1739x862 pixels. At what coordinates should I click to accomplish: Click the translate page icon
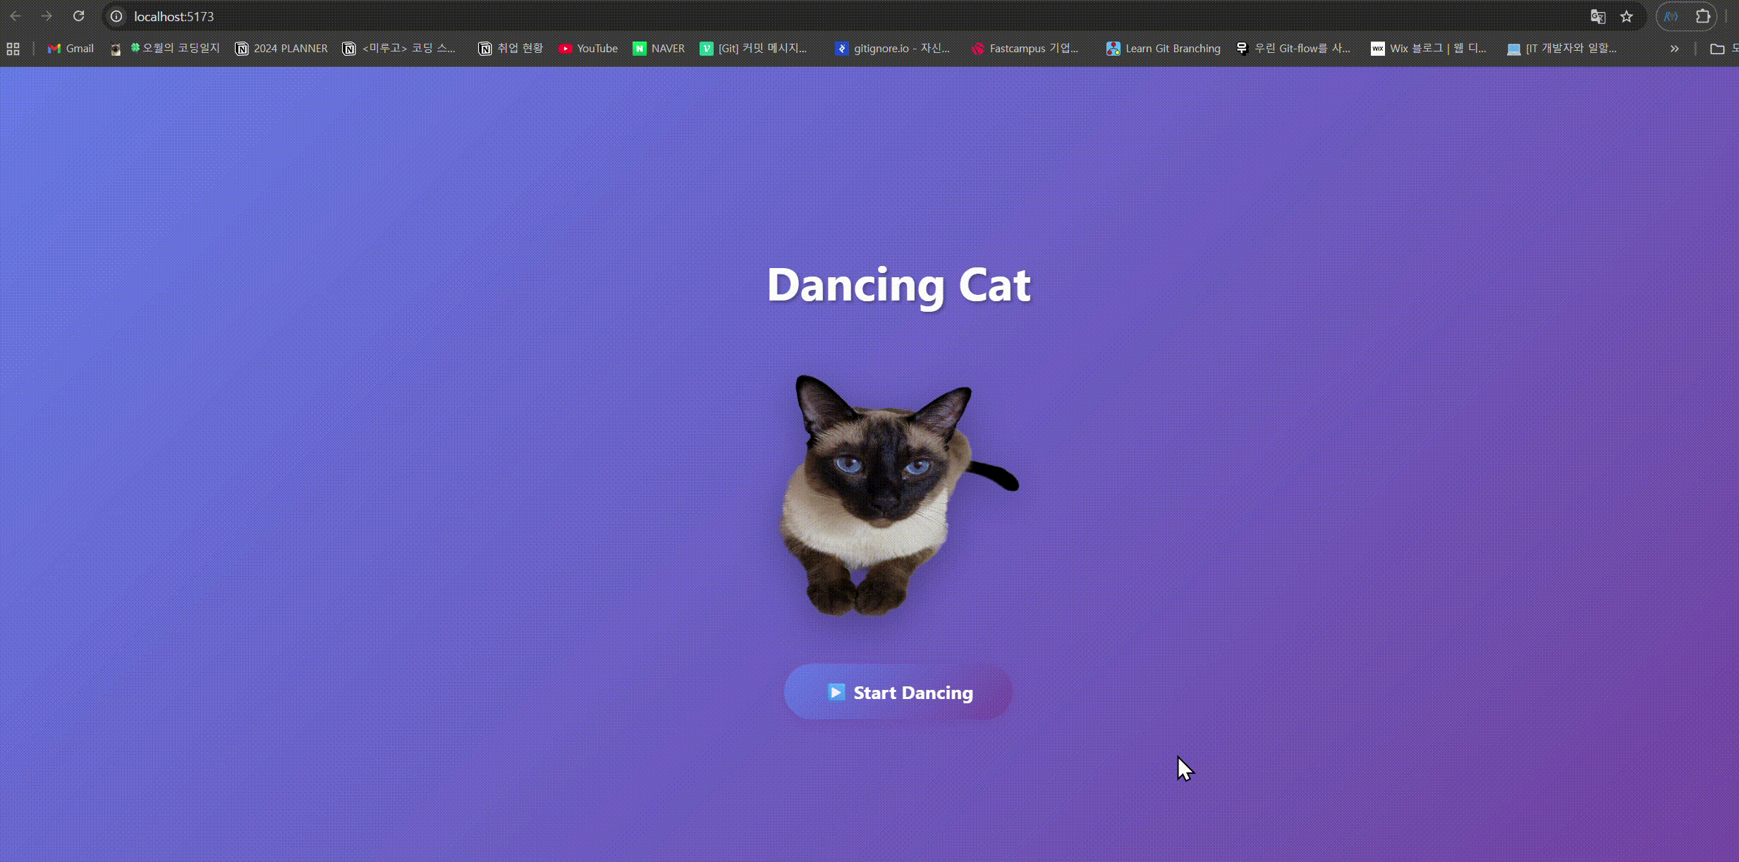[x=1598, y=16]
